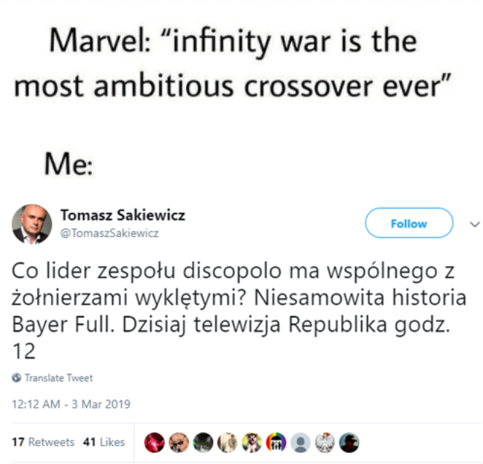The width and height of the screenshot is (483, 464).
Task: Click the white eagle emblem avatar
Action: [x=325, y=442]
